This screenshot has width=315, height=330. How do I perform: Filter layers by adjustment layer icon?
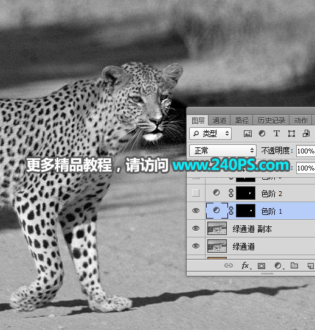[x=262, y=133]
